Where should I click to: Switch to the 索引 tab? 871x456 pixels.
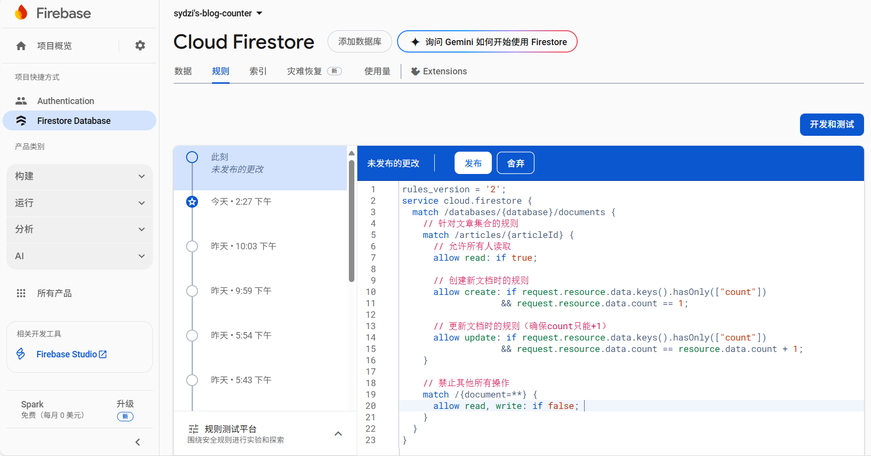tap(258, 71)
